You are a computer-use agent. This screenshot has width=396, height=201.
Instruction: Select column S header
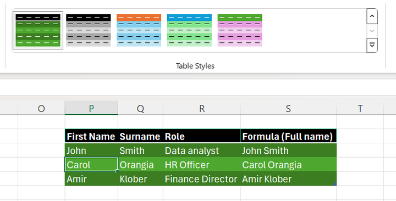pyautogui.click(x=288, y=108)
